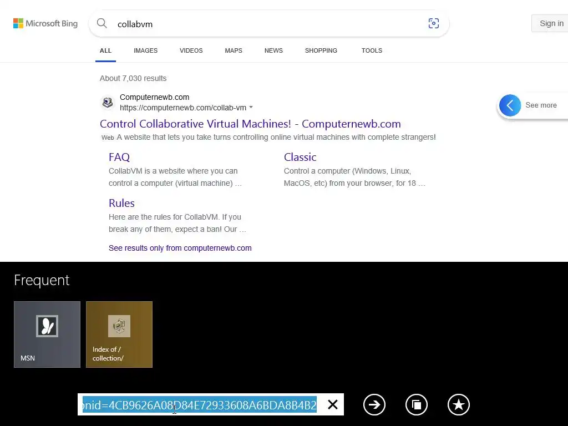
Task: Click the Bing search box containing collabvm
Action: tap(269, 24)
